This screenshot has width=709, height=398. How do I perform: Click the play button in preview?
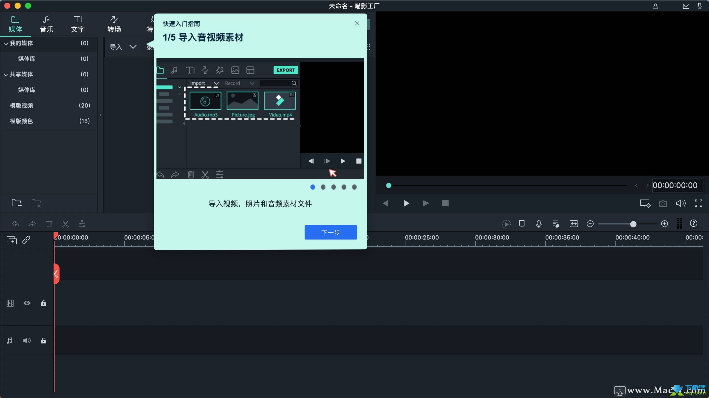click(x=425, y=203)
